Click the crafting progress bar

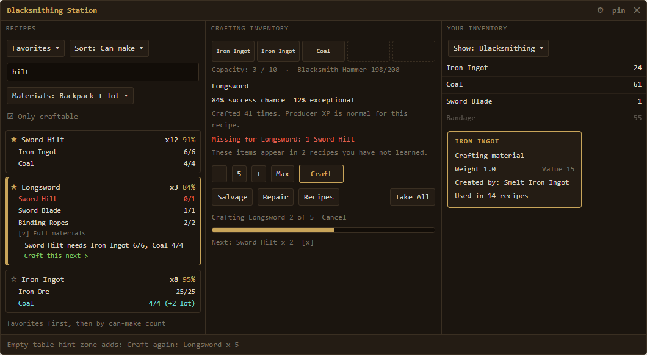coord(323,230)
